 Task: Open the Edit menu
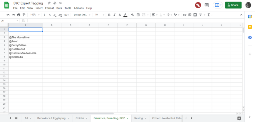[22, 8]
